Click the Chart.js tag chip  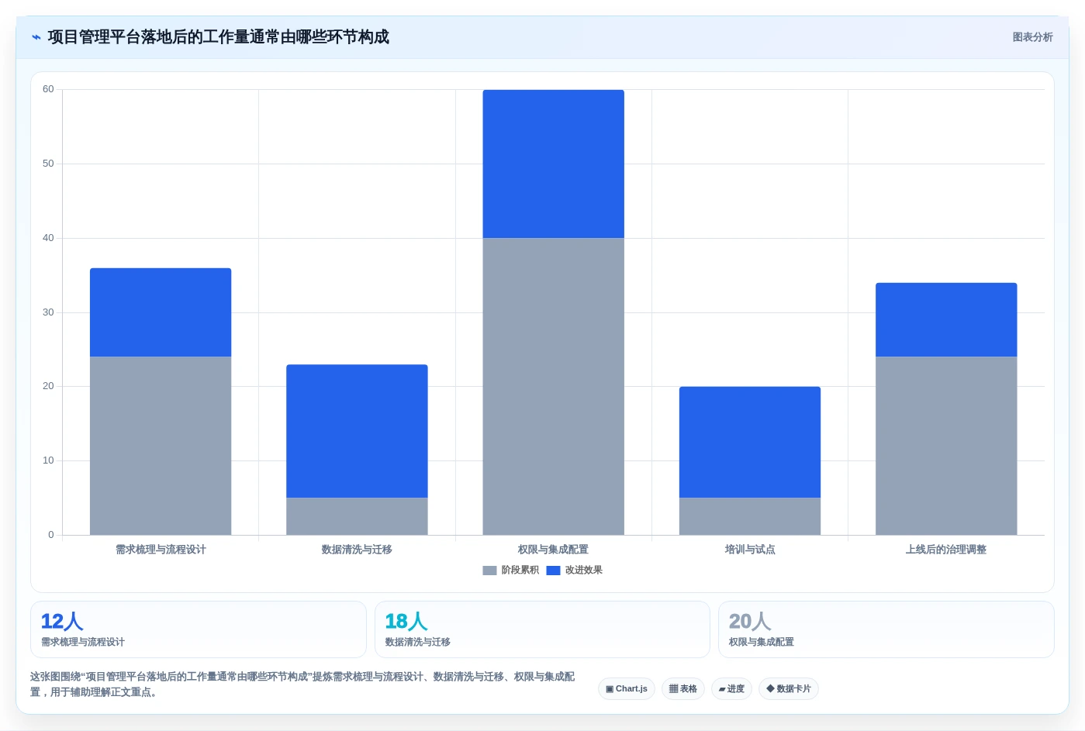(x=627, y=688)
